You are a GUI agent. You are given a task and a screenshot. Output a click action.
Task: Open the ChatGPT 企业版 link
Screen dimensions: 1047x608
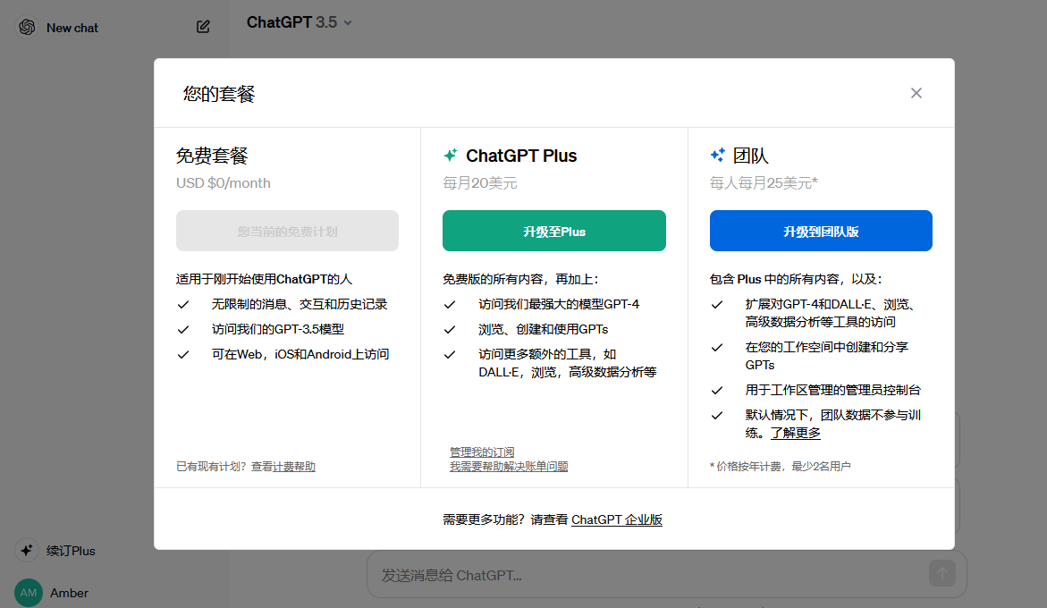click(x=619, y=519)
